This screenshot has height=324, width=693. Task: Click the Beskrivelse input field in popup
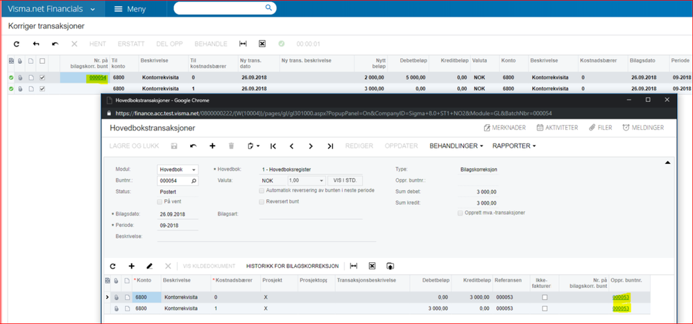(x=266, y=237)
